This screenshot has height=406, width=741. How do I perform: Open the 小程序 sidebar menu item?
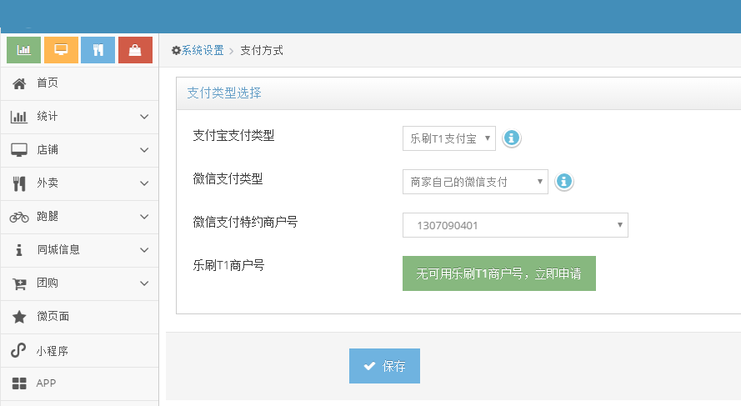pos(79,350)
